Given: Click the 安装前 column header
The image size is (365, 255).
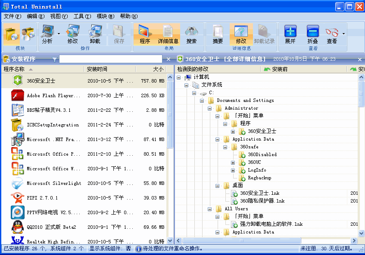Looking at the screenshot, I should 303,69.
